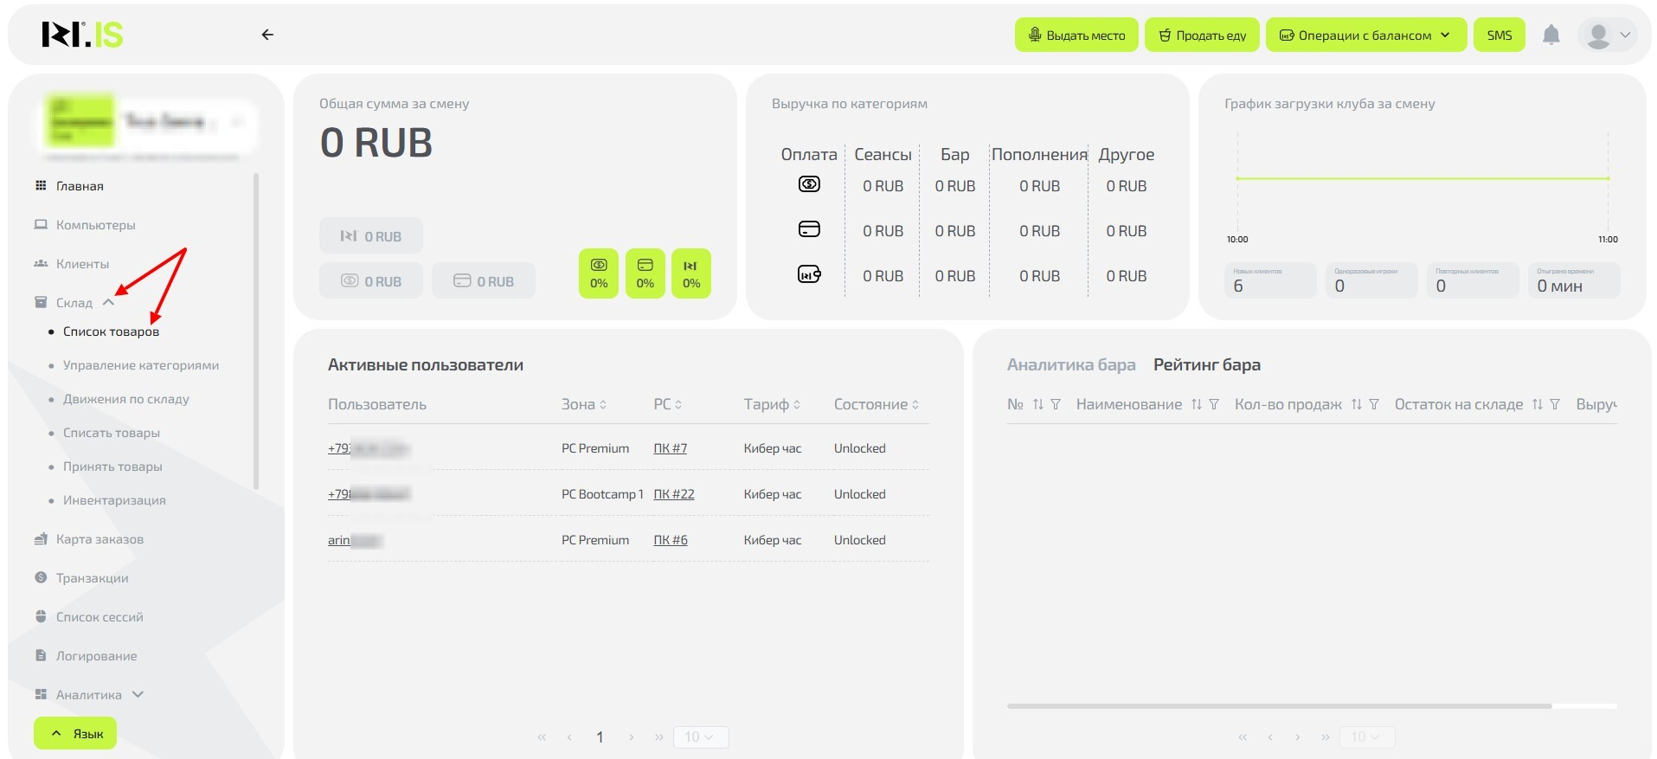
Task: Click the card percentage green tile
Action: pos(645,273)
